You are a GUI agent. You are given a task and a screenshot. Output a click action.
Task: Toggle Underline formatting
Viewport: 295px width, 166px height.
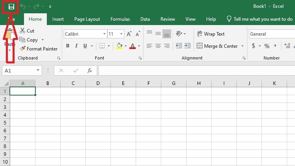pos(85,46)
